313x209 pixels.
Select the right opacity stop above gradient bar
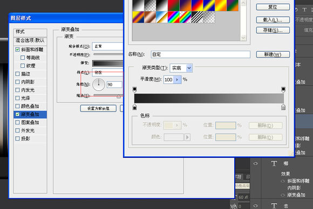[x=283, y=89]
